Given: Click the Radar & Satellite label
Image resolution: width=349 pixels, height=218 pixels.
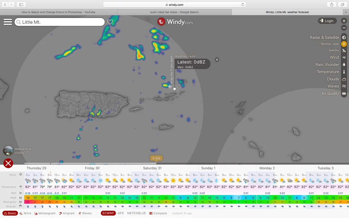Looking at the screenshot, I should (x=324, y=37).
